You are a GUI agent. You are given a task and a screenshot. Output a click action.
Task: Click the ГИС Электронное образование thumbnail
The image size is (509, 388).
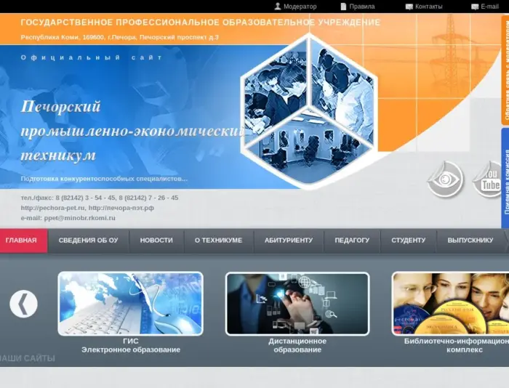click(131, 304)
